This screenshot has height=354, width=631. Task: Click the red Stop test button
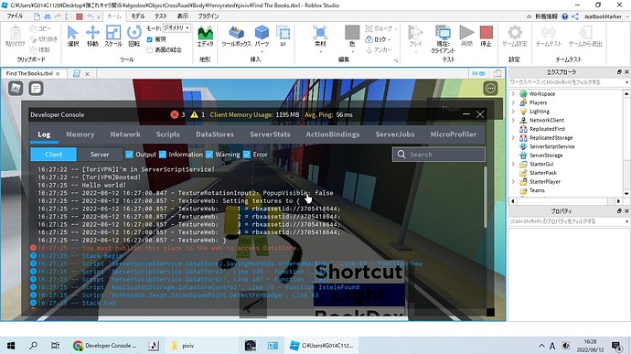point(487,37)
